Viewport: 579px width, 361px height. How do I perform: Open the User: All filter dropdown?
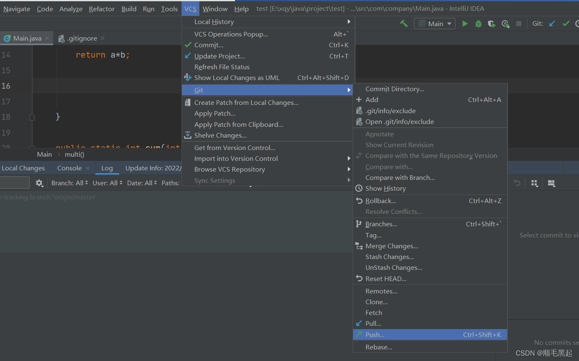click(x=107, y=183)
